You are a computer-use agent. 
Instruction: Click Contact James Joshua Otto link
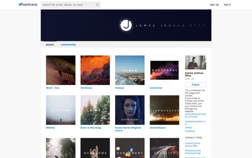tap(192, 145)
